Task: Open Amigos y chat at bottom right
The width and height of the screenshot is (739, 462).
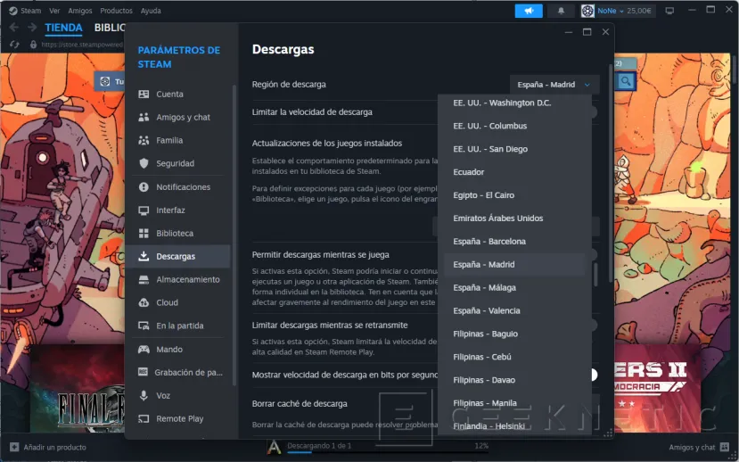Action: click(x=699, y=448)
